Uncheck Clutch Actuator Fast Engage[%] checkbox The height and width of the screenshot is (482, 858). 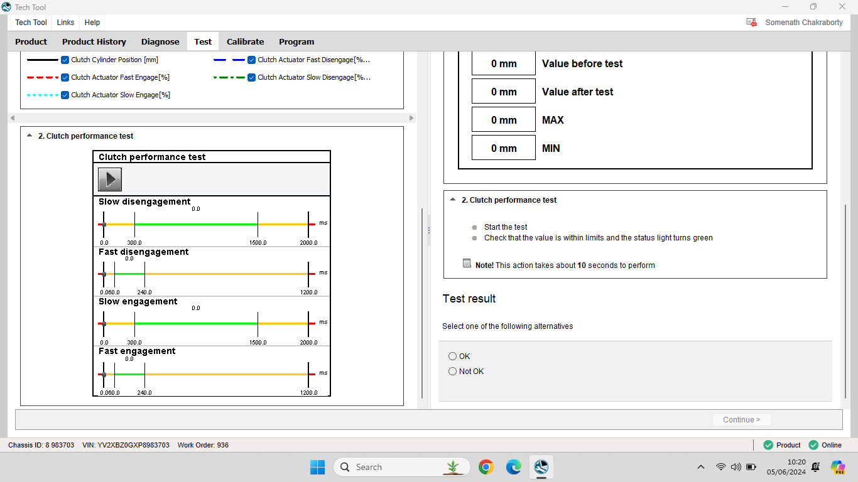point(65,77)
